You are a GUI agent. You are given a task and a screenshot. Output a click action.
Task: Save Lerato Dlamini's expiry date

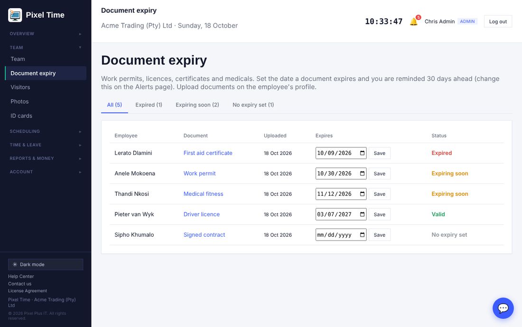380,153
